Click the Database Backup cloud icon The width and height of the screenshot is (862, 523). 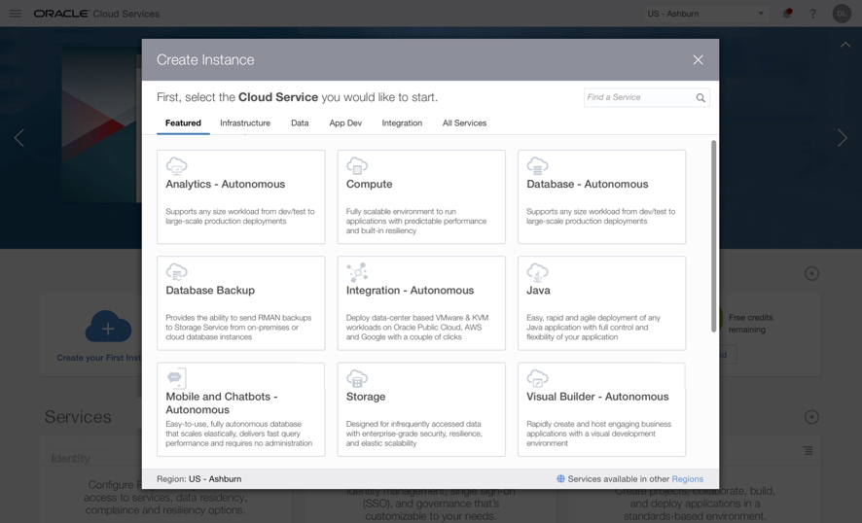176,272
